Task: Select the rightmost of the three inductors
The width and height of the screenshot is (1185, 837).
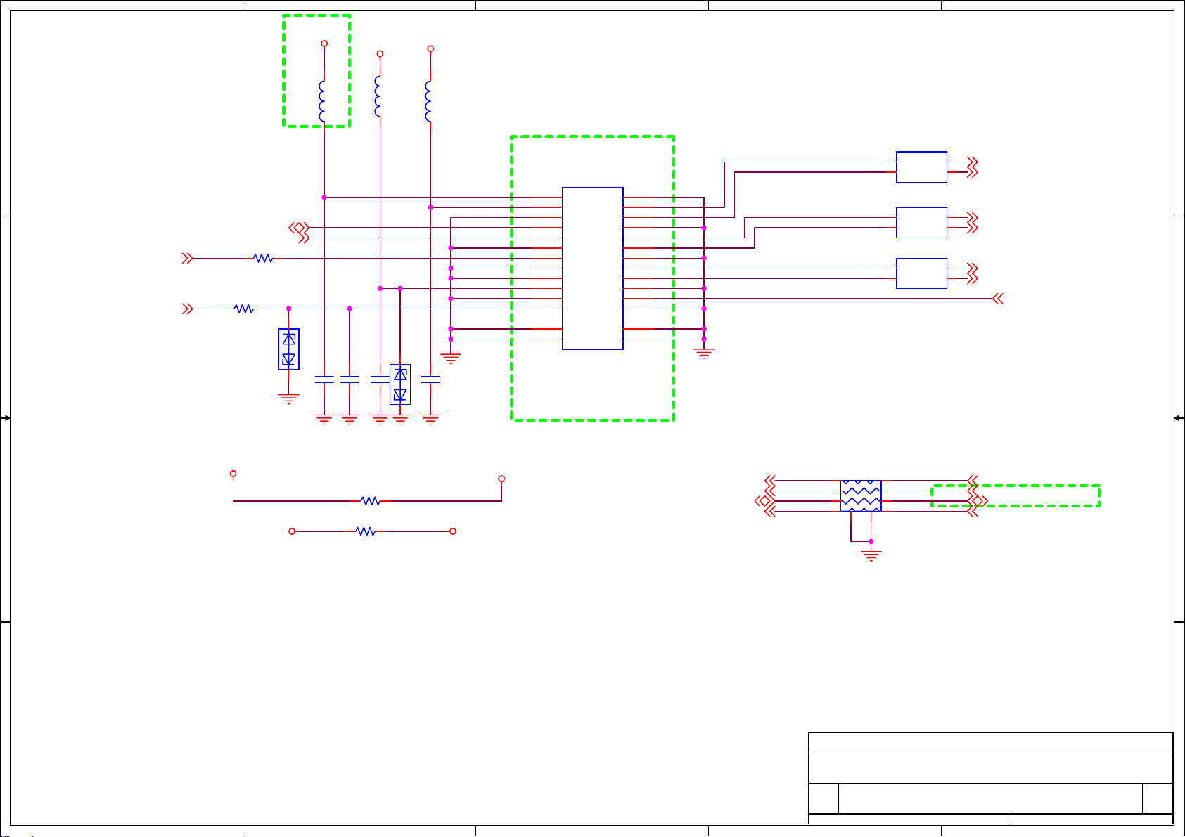Action: click(x=428, y=101)
